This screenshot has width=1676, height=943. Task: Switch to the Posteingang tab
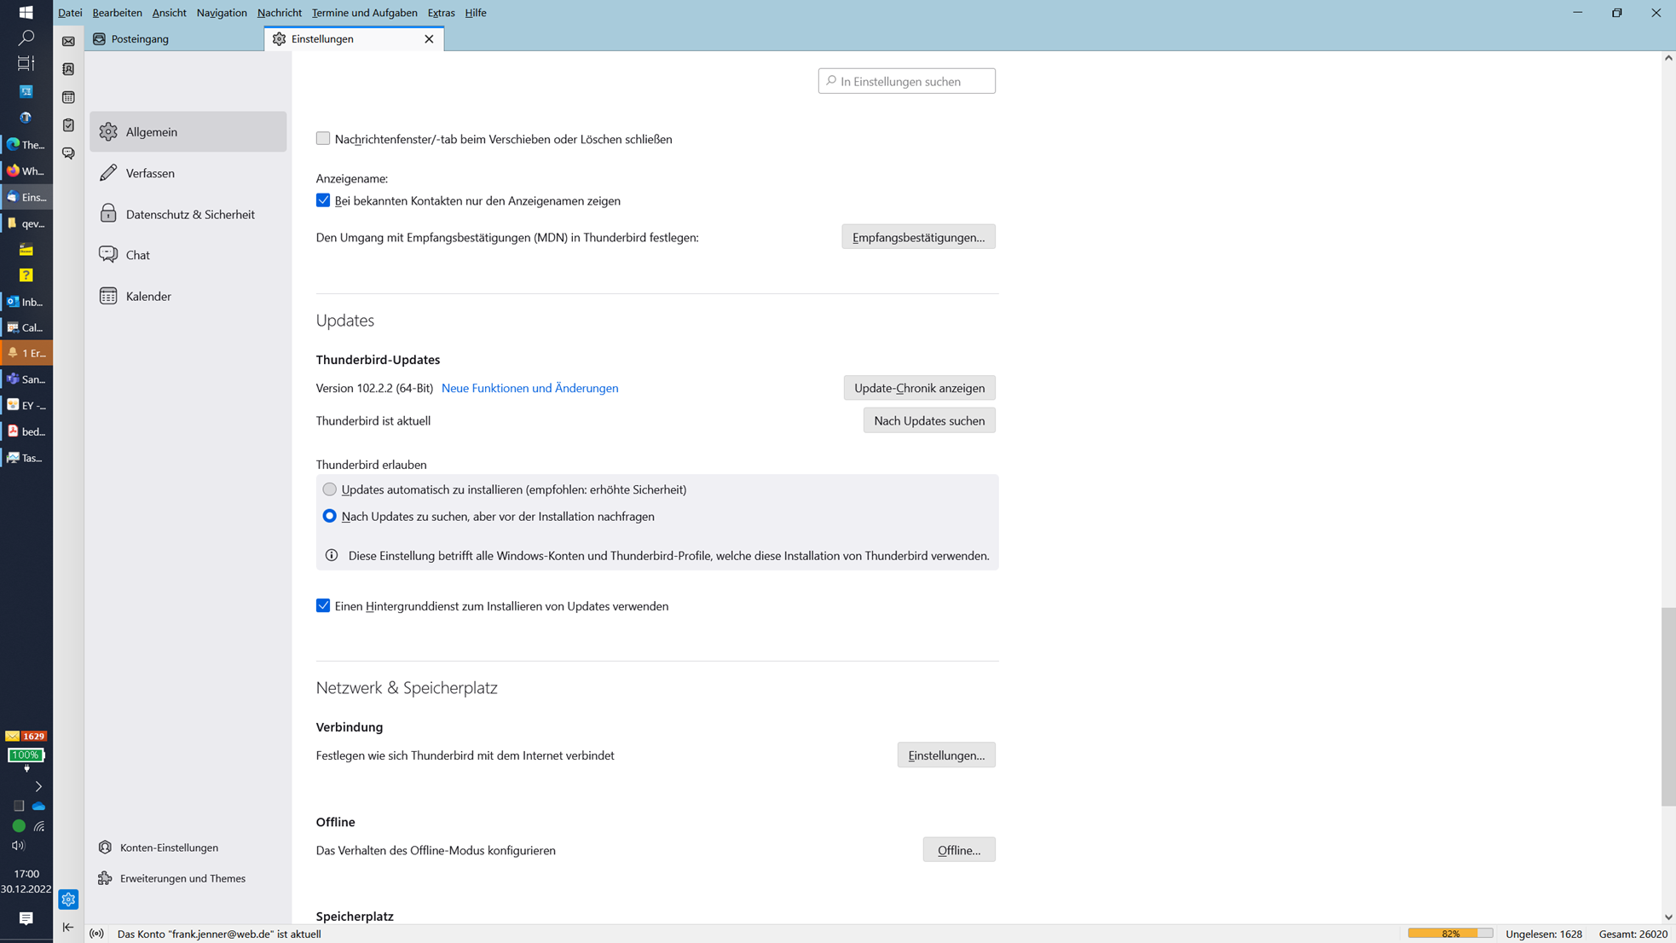click(x=140, y=39)
